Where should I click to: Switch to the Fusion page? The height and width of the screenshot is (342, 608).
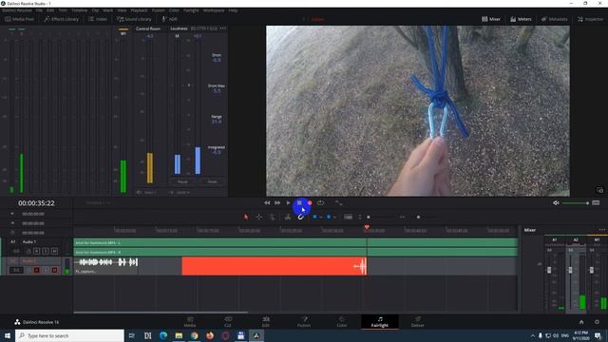(304, 322)
